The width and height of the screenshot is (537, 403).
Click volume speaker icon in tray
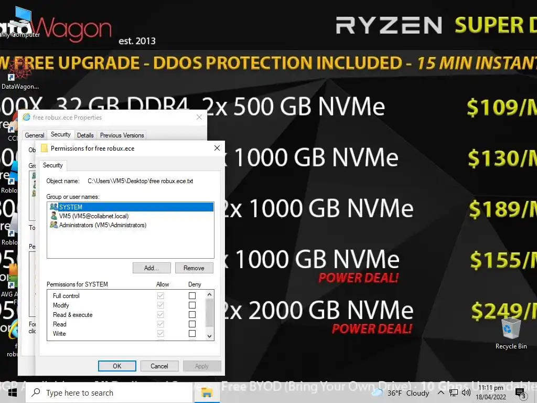click(x=466, y=393)
